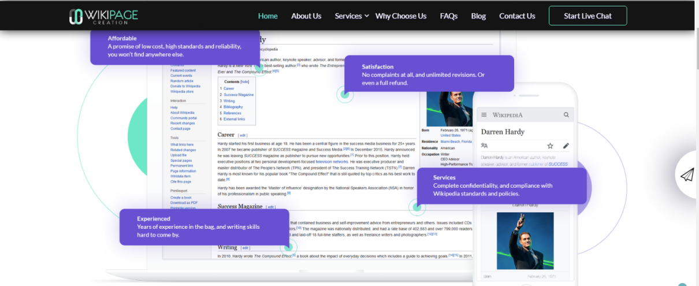Click the Darren Hardy photo in desktop infobox

coord(449,109)
